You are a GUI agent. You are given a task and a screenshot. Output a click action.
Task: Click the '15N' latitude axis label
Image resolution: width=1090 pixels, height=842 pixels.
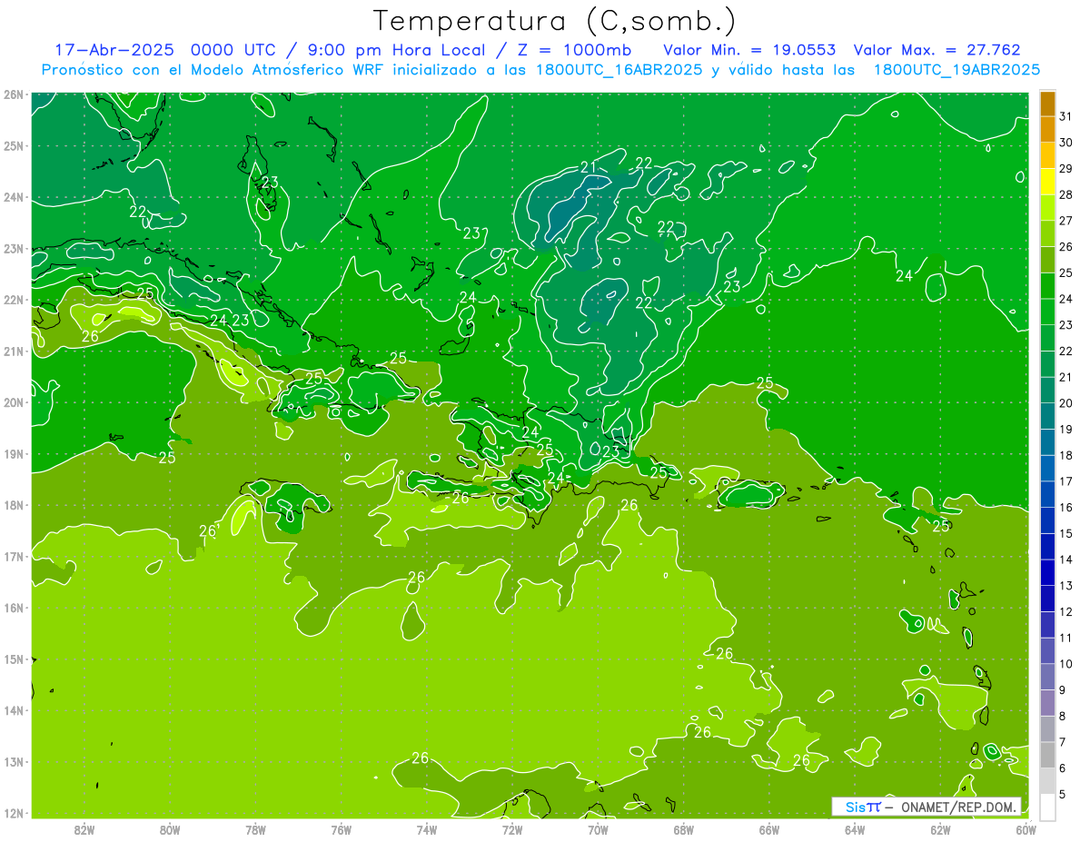point(14,659)
